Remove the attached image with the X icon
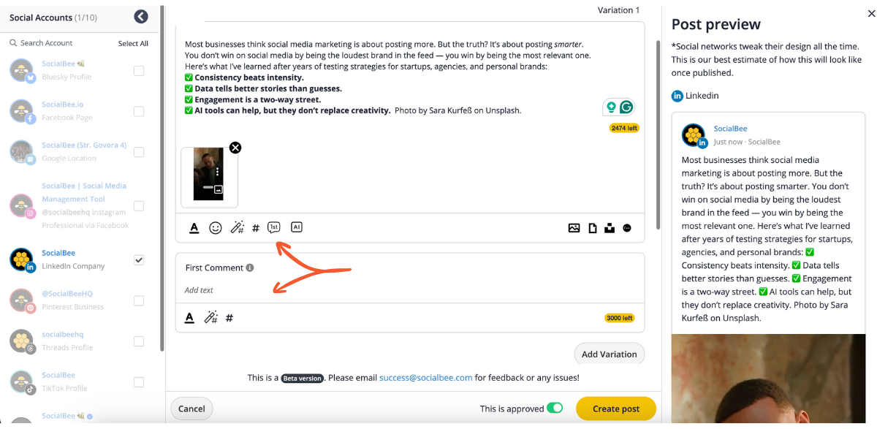The image size is (877, 429). [x=235, y=148]
